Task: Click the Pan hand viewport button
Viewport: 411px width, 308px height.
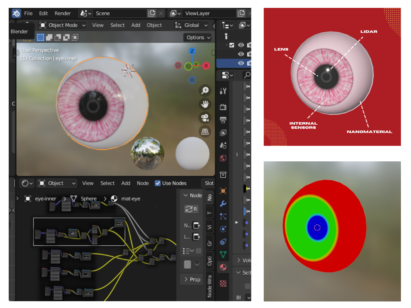Action: click(x=205, y=104)
